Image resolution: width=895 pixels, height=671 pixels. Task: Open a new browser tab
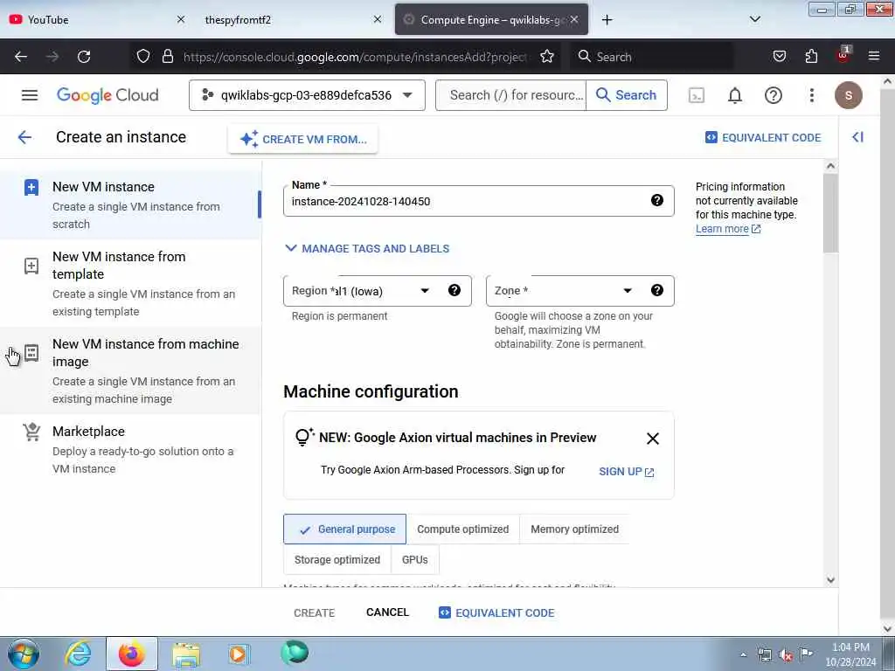click(x=607, y=20)
